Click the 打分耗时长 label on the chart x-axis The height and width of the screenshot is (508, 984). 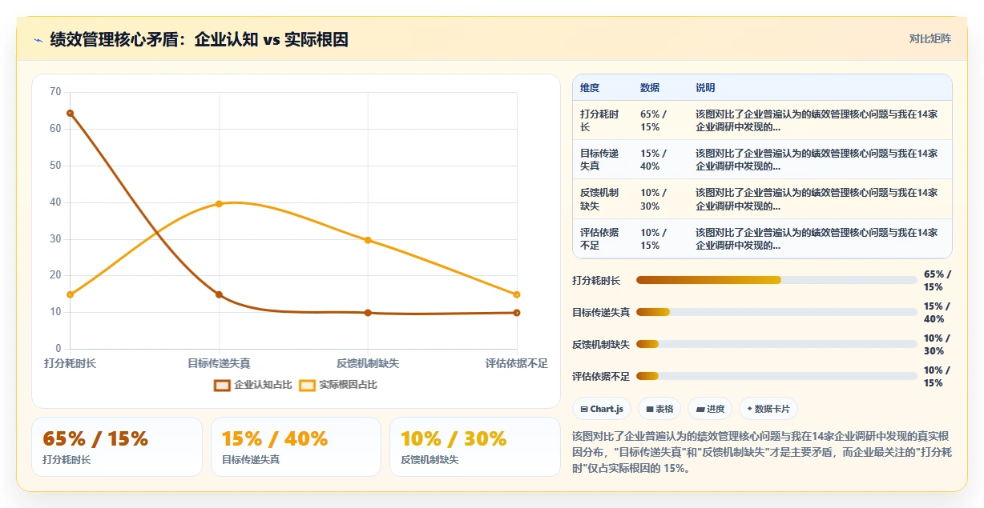tap(71, 363)
